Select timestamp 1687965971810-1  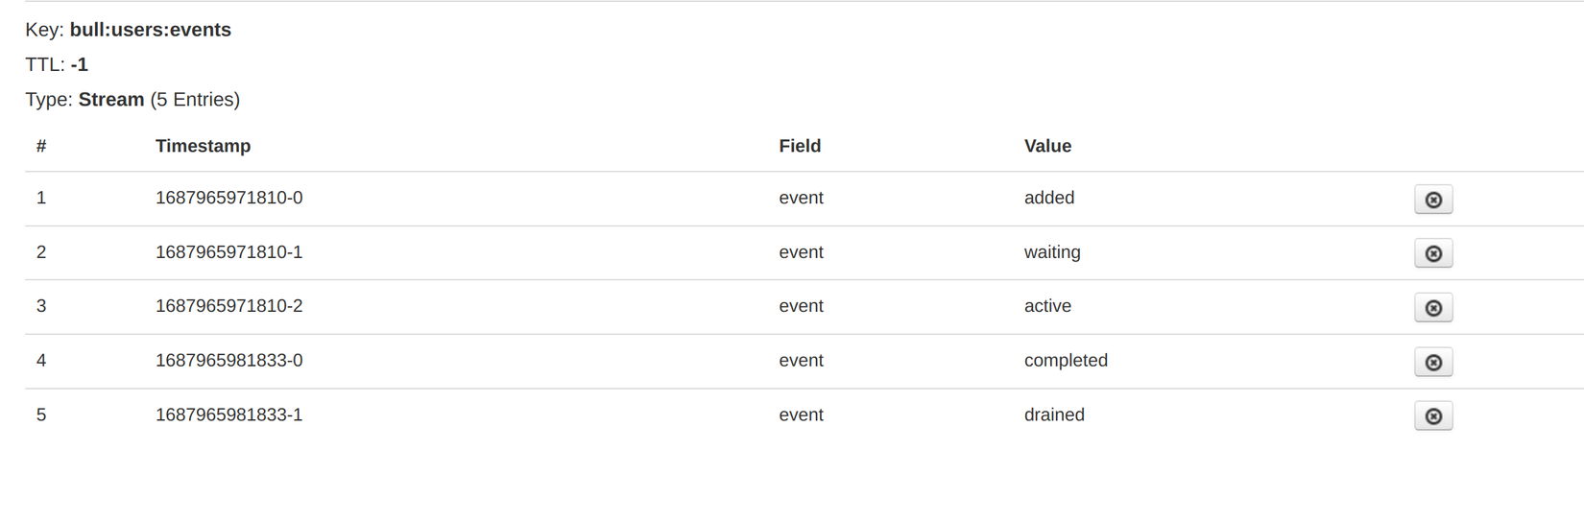(228, 252)
